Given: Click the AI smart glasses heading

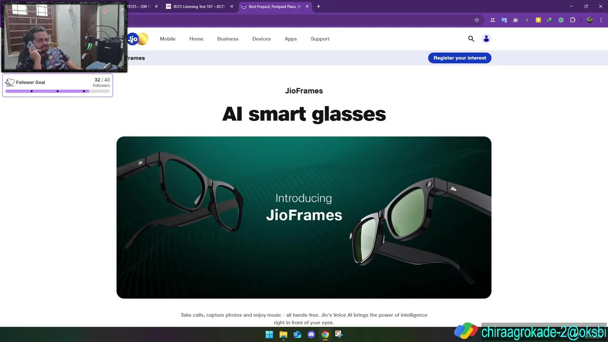Looking at the screenshot, I should [x=304, y=114].
